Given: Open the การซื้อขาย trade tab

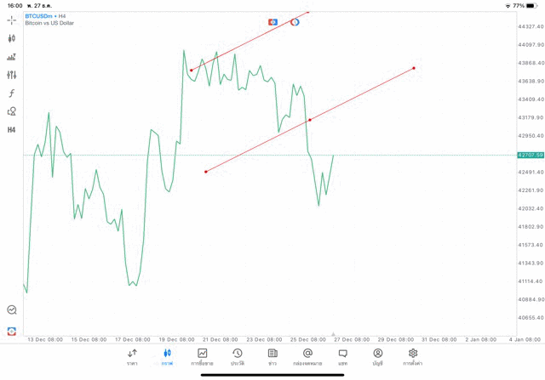Looking at the screenshot, I should pyautogui.click(x=202, y=356).
